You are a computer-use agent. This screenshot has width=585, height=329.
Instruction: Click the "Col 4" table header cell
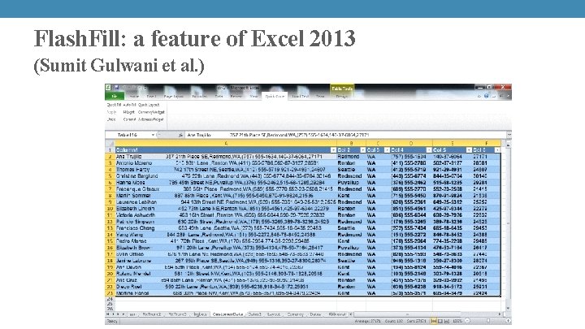411,150
